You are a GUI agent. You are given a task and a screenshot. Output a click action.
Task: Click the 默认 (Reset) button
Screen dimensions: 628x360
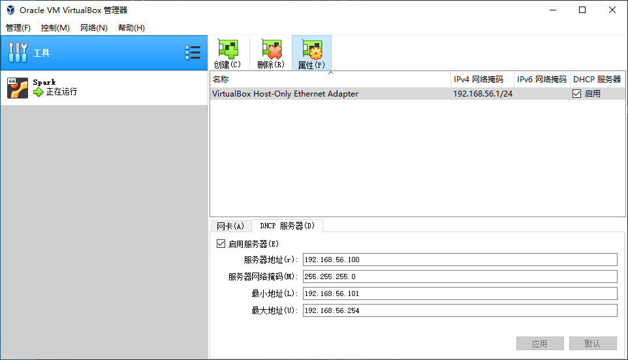tap(593, 344)
